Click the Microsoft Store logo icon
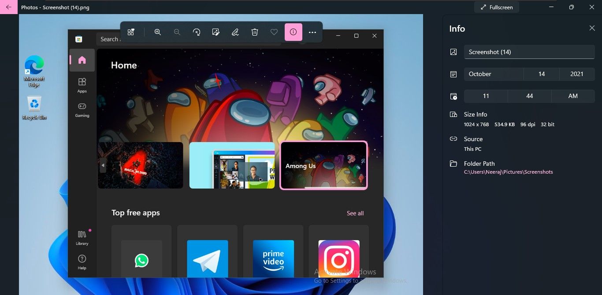Screen dimensions: 602x295 79,39
